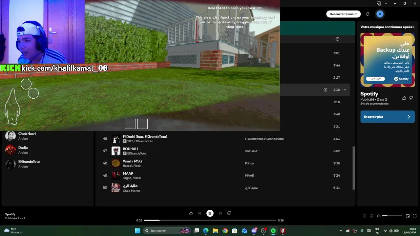420x236 pixels.
Task: Click the Fi Derbi album cover thumbnail
Action: point(116,139)
